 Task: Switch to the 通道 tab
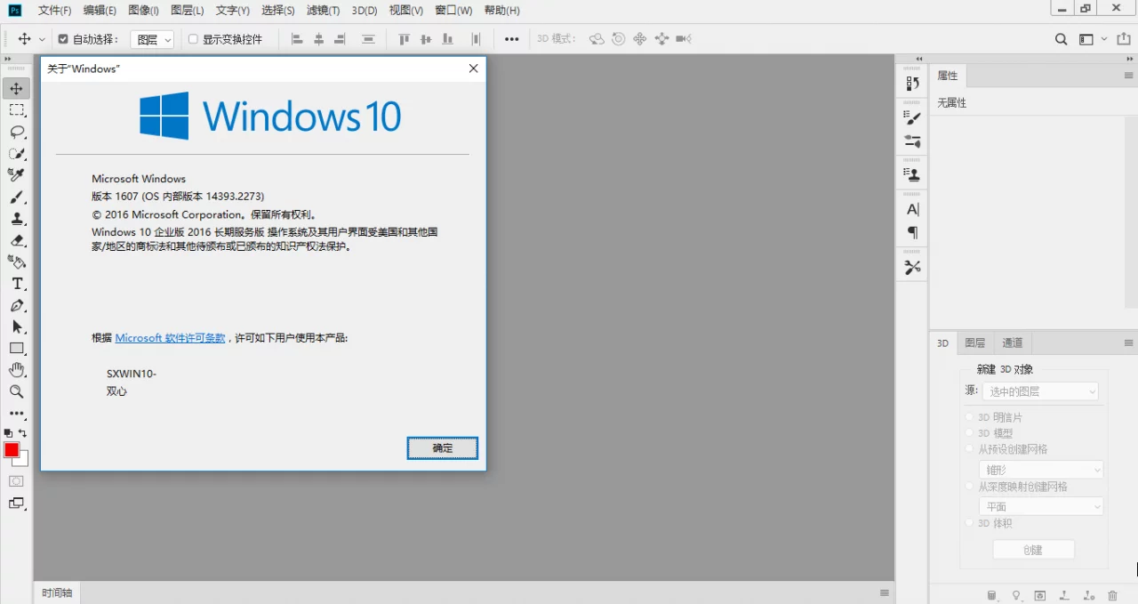1012,342
